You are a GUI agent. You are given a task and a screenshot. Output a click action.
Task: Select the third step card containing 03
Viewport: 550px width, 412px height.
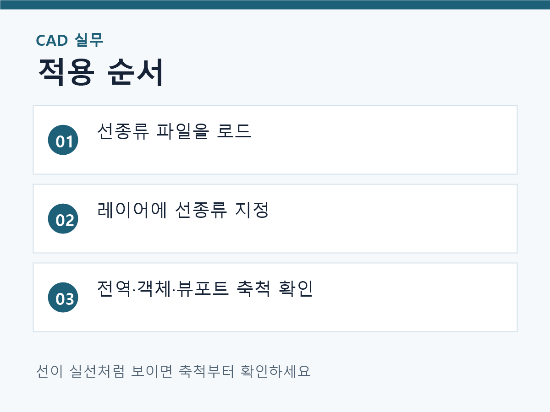pyautogui.click(x=275, y=298)
